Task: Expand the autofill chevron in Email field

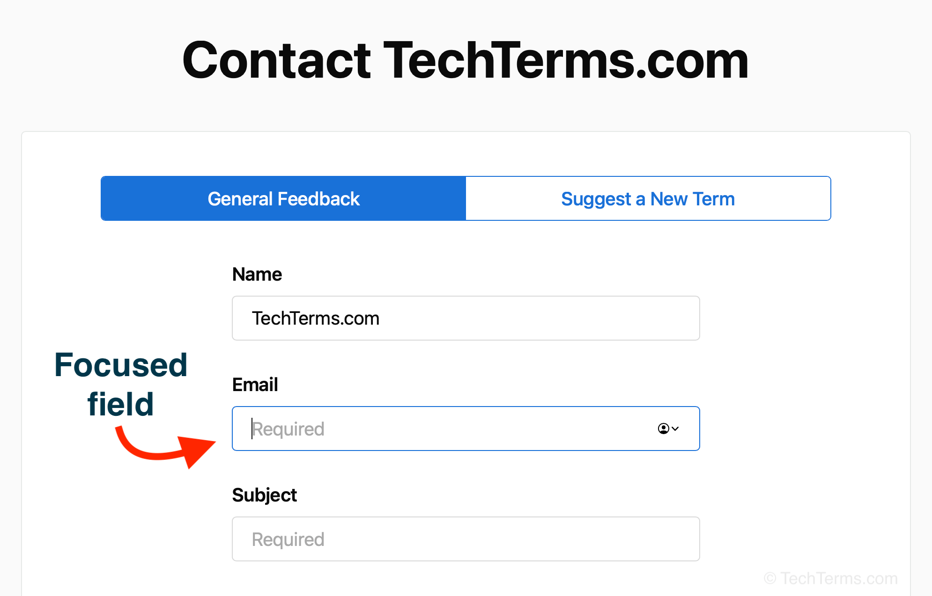Action: click(675, 429)
